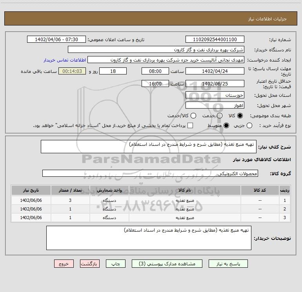Click دستگاه unit in row 3
The image size is (302, 292).
point(109,218)
